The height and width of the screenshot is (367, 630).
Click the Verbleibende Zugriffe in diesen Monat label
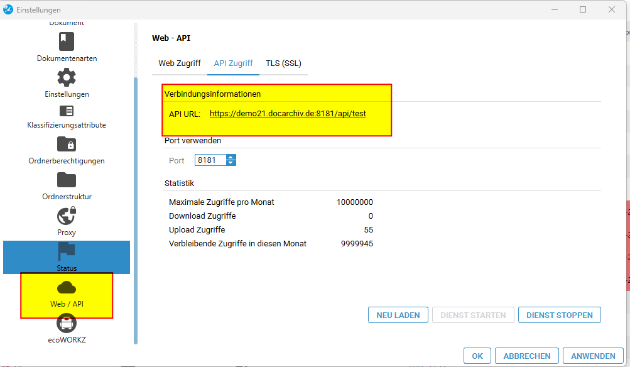coord(237,244)
